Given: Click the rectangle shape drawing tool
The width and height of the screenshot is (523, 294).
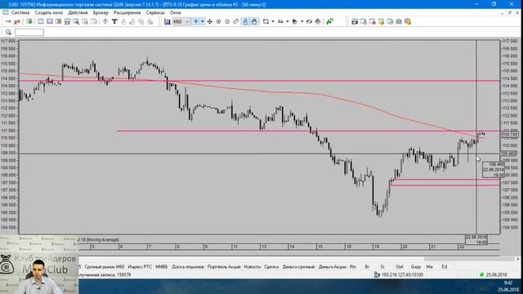Looking at the screenshot, I should 266,22.
